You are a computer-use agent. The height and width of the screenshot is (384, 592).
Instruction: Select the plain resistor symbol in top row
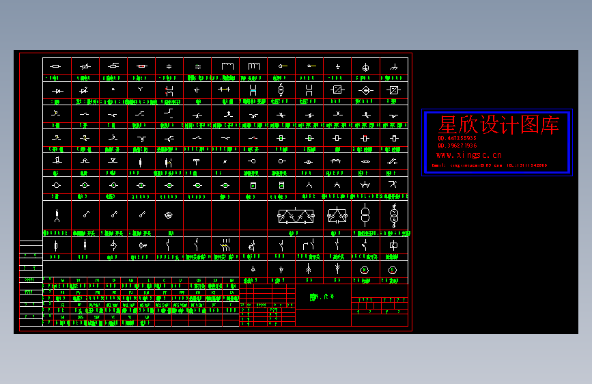click(x=55, y=66)
